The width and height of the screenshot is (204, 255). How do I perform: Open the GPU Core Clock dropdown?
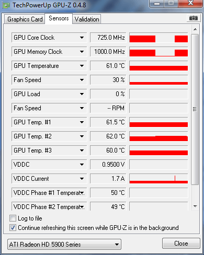click(82, 38)
